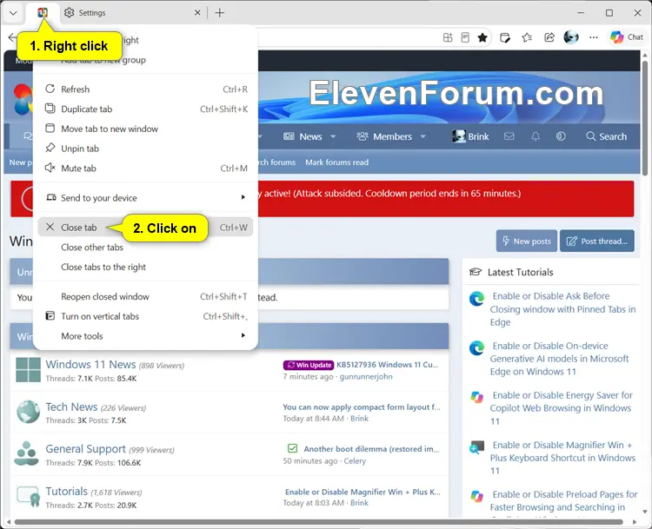
Task: Click the browser back arrow
Action: click(x=12, y=37)
